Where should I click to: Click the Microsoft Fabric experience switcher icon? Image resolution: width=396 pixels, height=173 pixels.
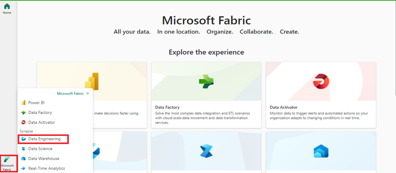pyautogui.click(x=7, y=160)
